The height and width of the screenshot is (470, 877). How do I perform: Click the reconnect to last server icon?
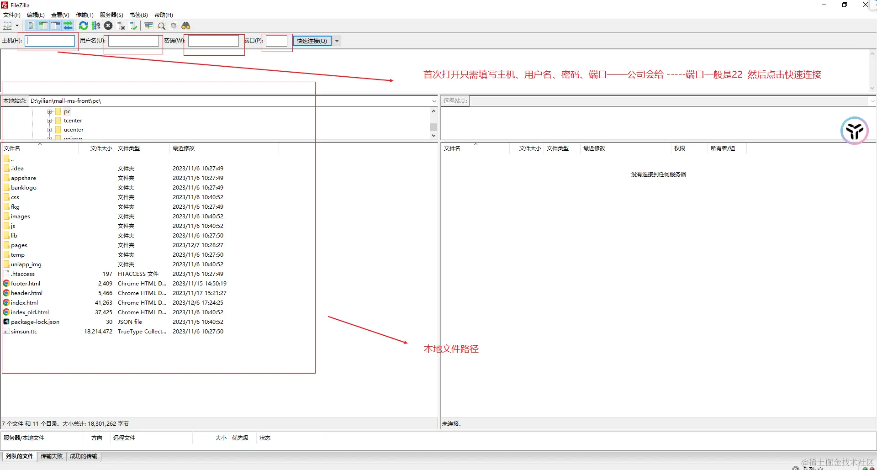tap(133, 26)
